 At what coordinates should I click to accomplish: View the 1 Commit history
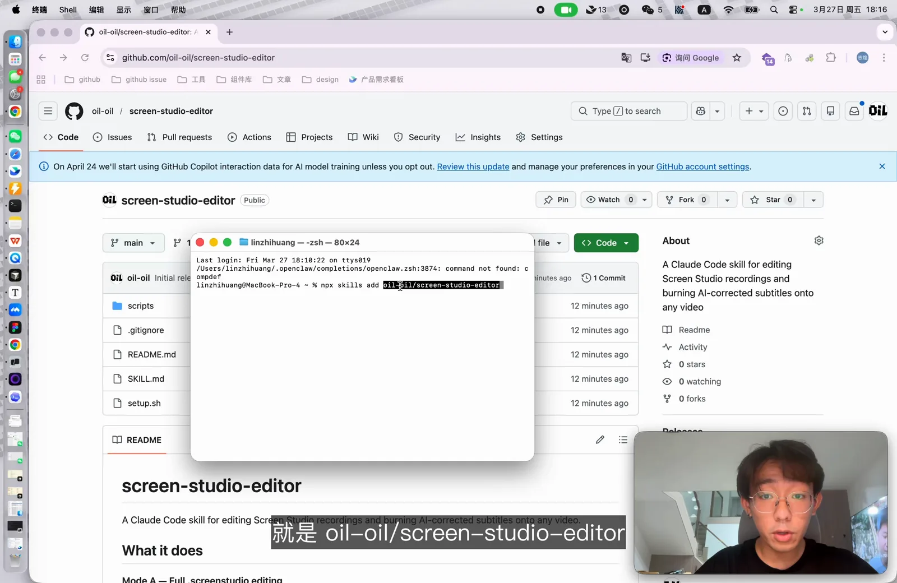[x=603, y=278]
